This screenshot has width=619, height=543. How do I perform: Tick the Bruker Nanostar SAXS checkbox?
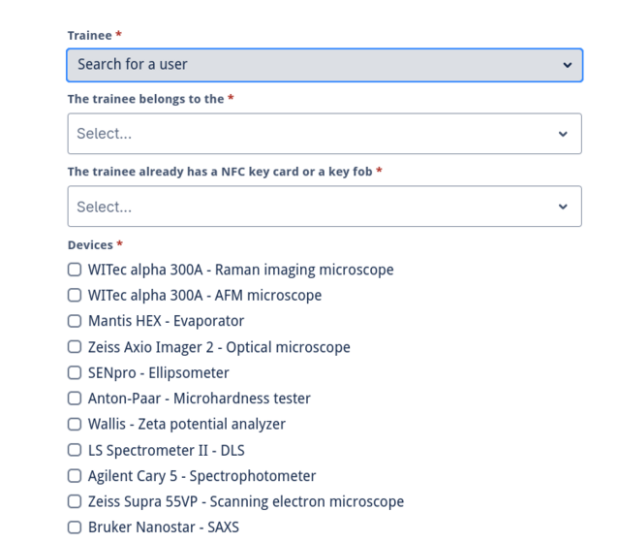tap(75, 527)
